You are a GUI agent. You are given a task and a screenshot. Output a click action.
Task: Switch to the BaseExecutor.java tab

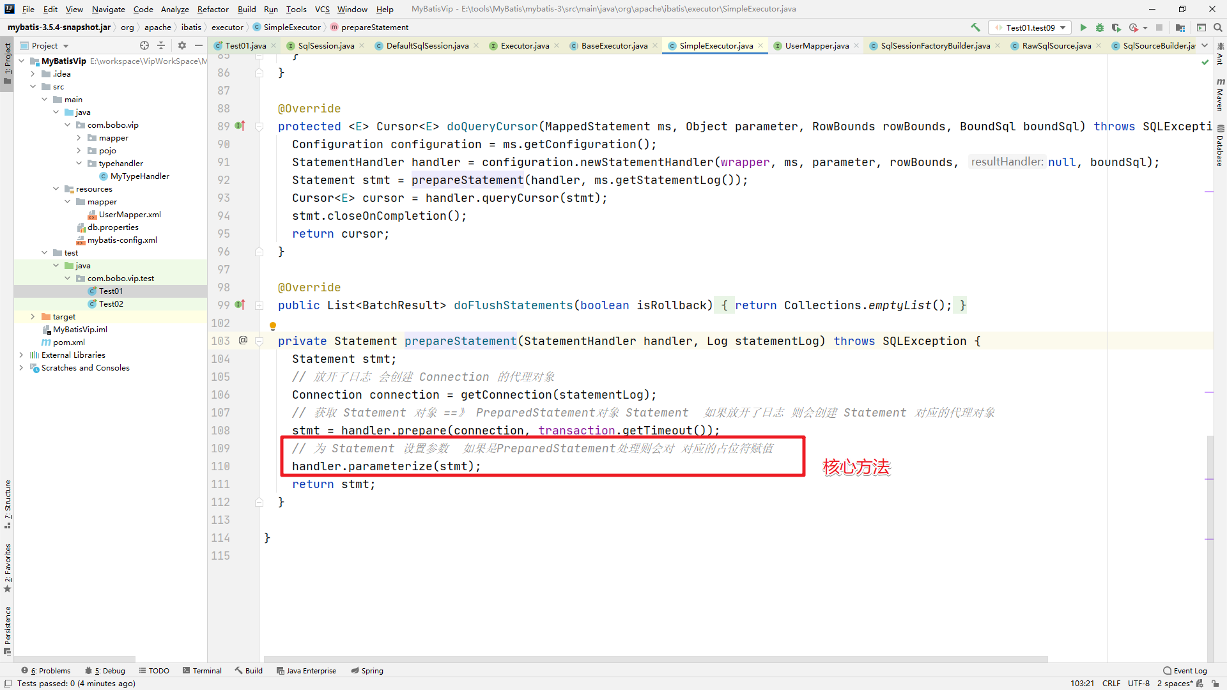(x=613, y=45)
